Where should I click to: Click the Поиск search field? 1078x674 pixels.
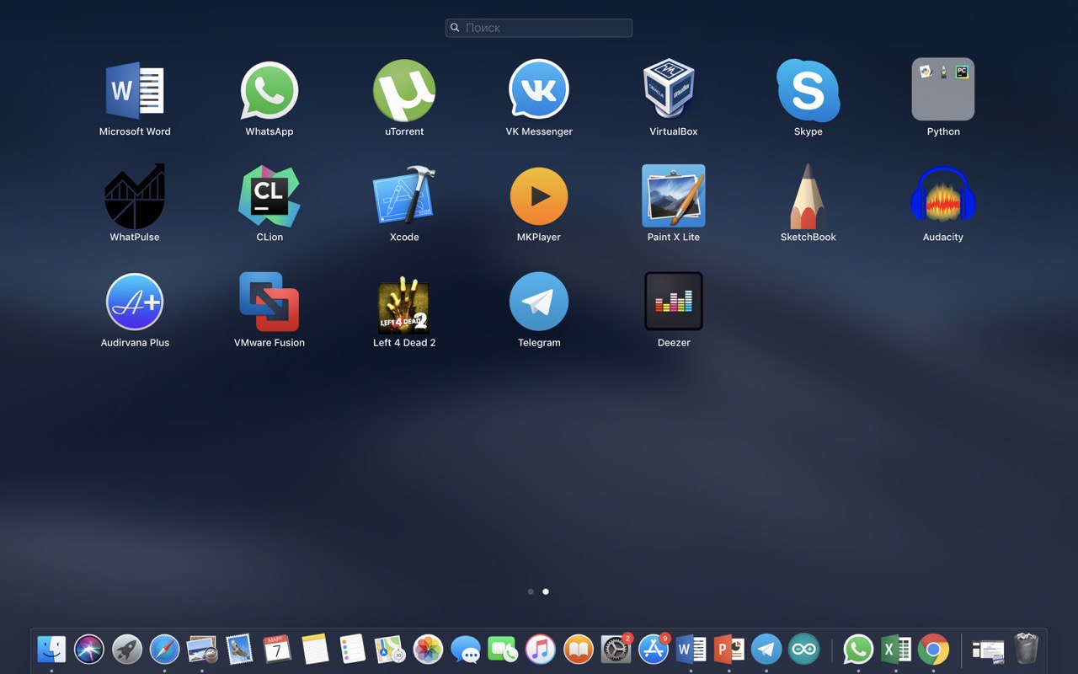point(539,28)
